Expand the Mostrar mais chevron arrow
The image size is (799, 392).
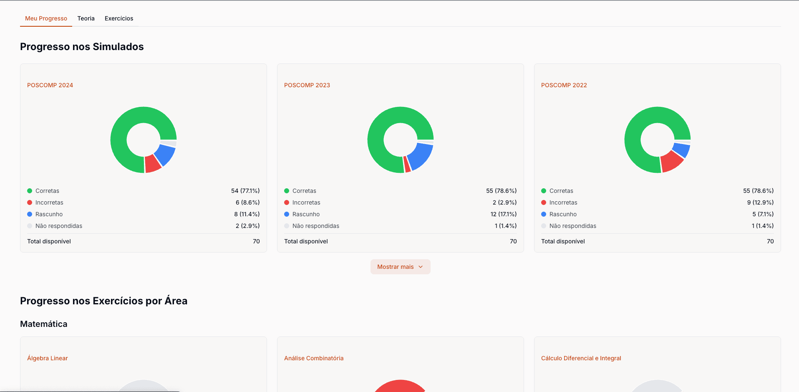tap(421, 267)
